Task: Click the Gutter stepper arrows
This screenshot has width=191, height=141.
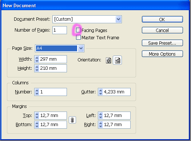Action: coord(100,92)
